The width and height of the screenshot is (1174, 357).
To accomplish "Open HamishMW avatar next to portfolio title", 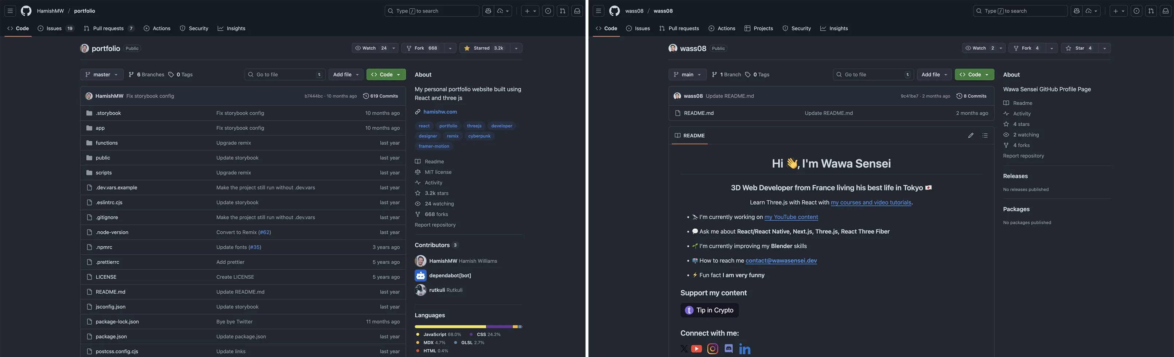I will (x=84, y=48).
